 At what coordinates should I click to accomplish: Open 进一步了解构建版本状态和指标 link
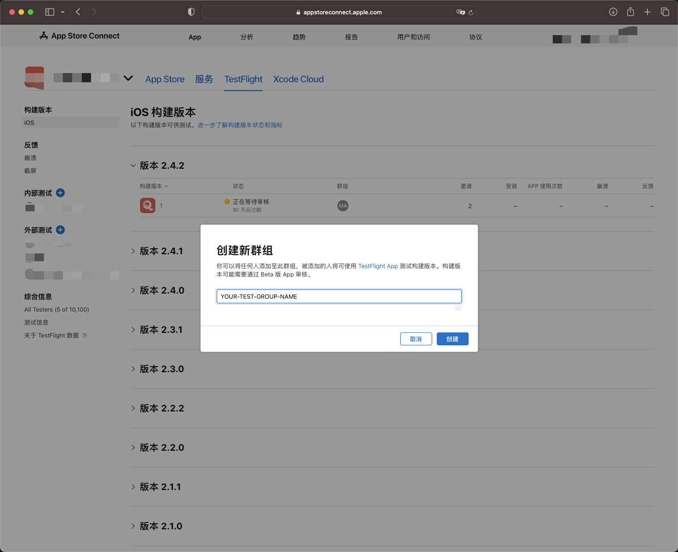click(x=240, y=125)
